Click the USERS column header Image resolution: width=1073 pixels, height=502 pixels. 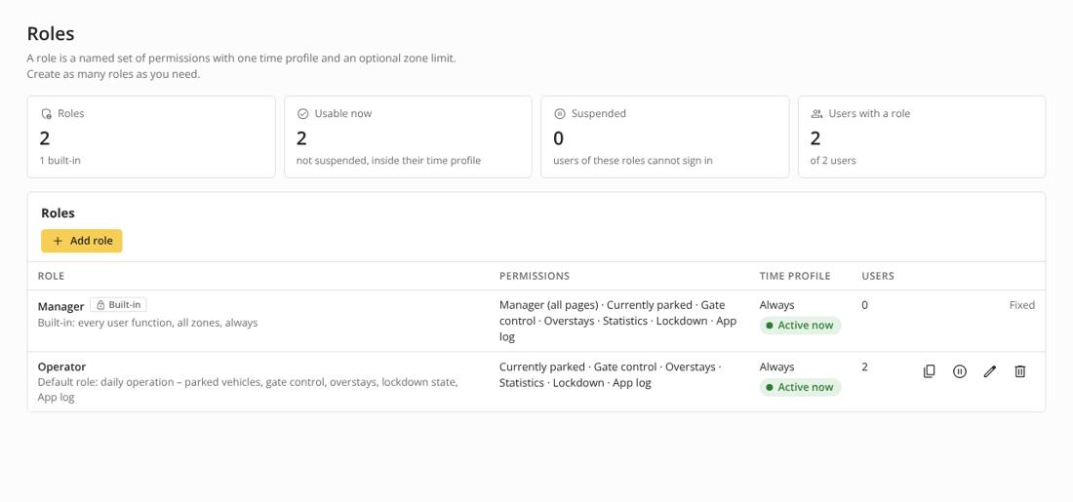point(878,276)
